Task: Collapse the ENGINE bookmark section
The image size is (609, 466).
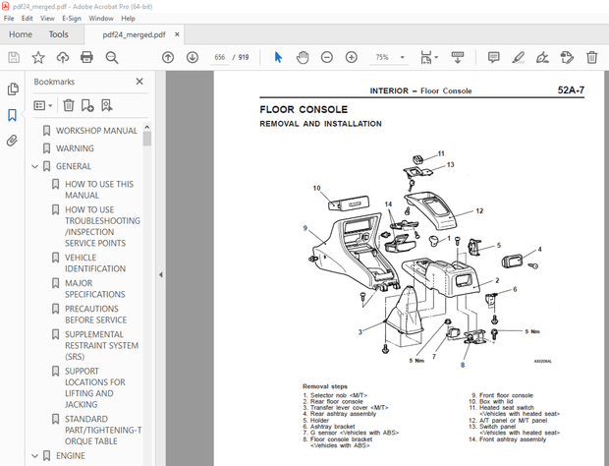Action: 35,456
